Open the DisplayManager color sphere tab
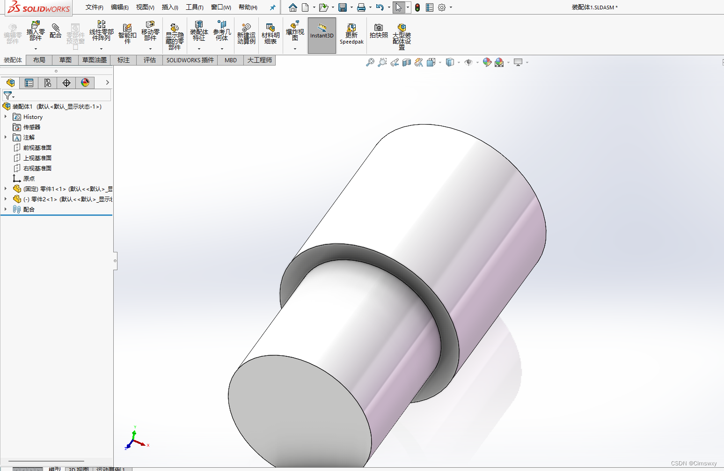 [x=85, y=83]
